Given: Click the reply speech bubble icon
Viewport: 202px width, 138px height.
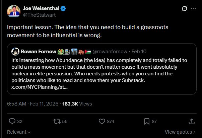Looking at the screenshot, I should 12,121.
